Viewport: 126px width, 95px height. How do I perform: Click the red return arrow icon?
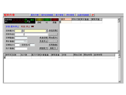point(93,15)
